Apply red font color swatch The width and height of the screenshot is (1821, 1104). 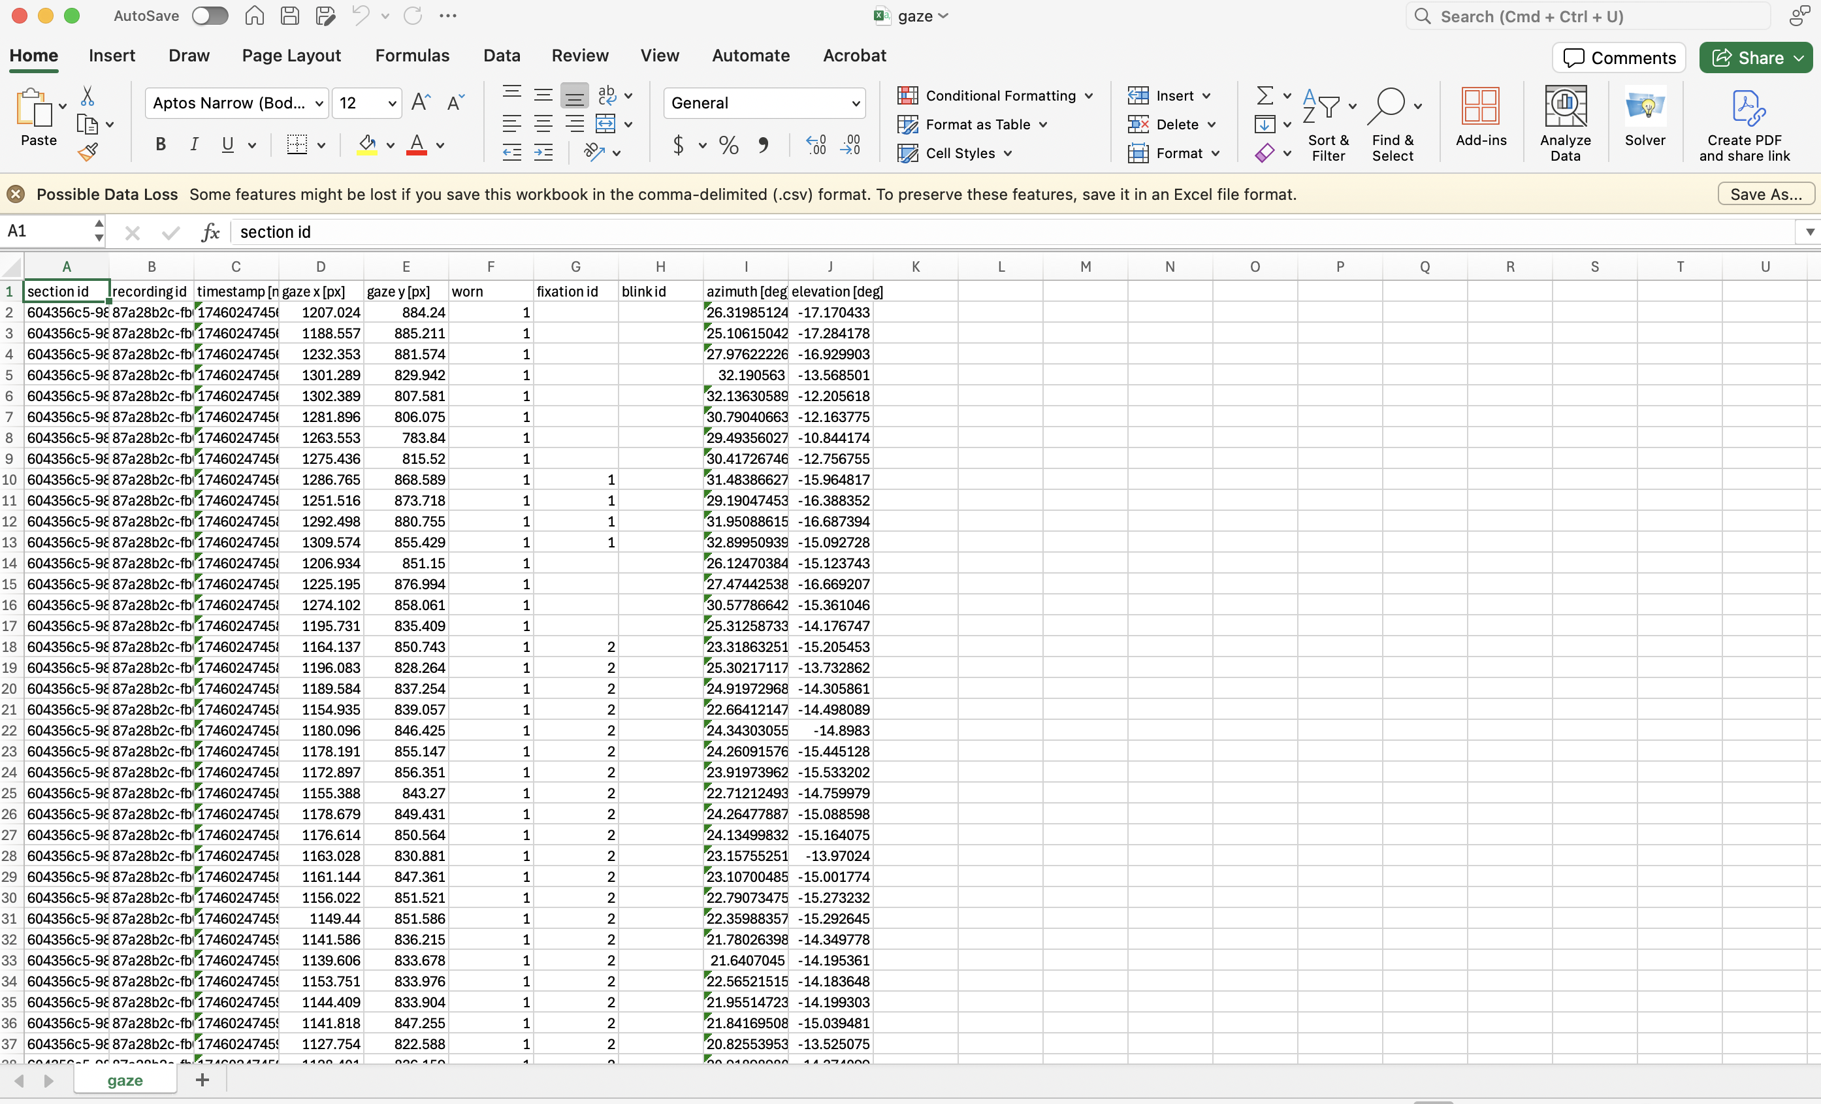pyautogui.click(x=417, y=145)
